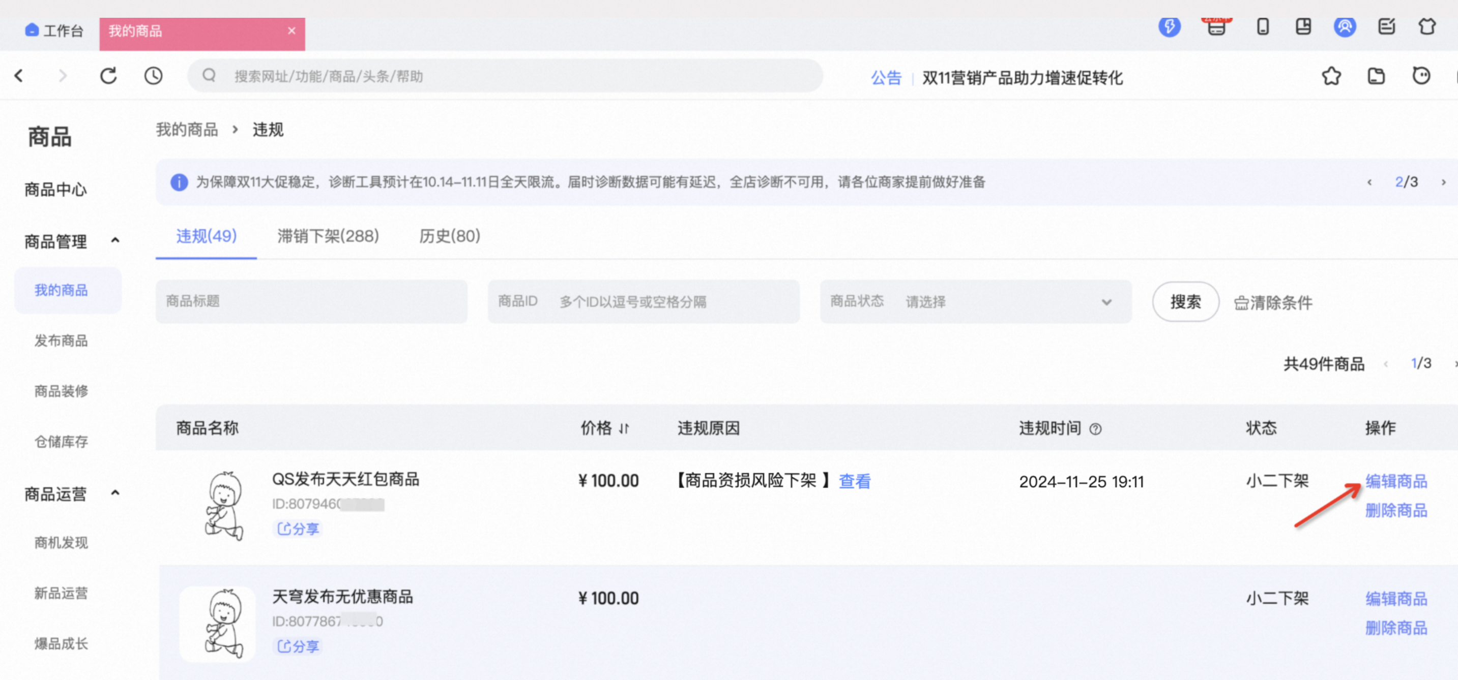The image size is (1458, 680).
Task: Click 编辑商品 for 天穹发布无优惠商品
Action: [1396, 599]
